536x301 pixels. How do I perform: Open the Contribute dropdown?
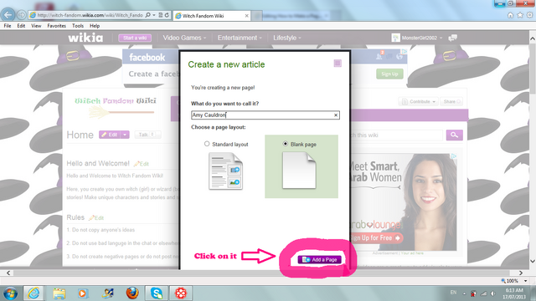pyautogui.click(x=419, y=102)
